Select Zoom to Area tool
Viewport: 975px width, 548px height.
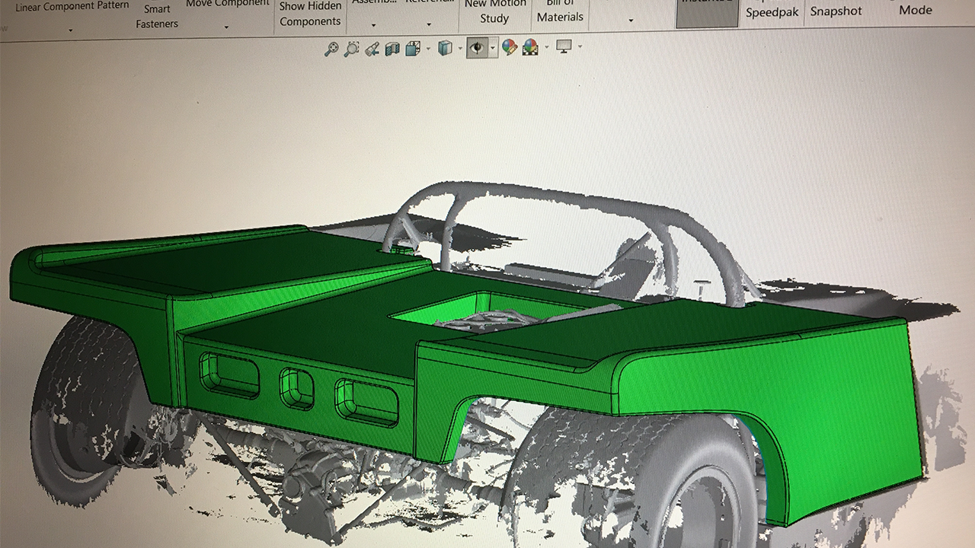(x=351, y=49)
